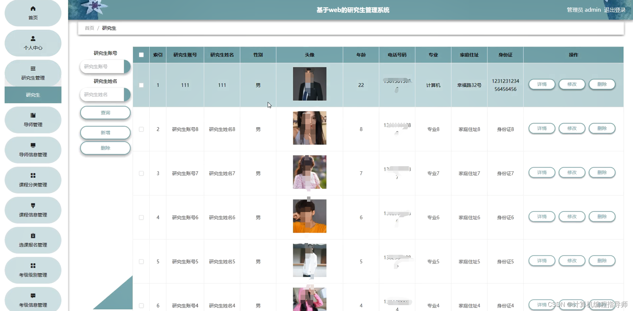This screenshot has height=311, width=633.
Task: Click the home icon in sidebar
Action: (x=33, y=9)
